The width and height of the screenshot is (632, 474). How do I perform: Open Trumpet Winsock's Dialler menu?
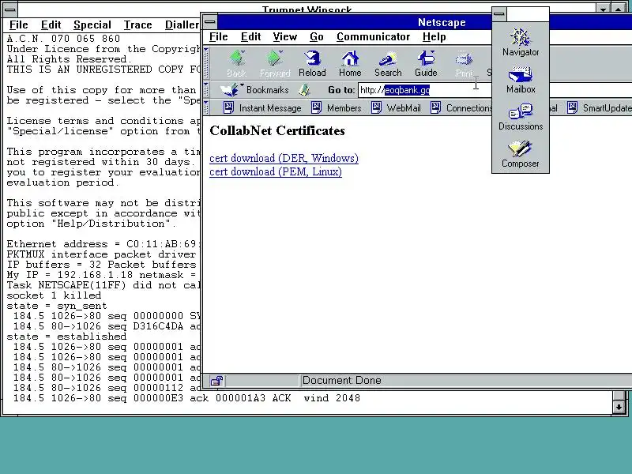click(x=182, y=25)
